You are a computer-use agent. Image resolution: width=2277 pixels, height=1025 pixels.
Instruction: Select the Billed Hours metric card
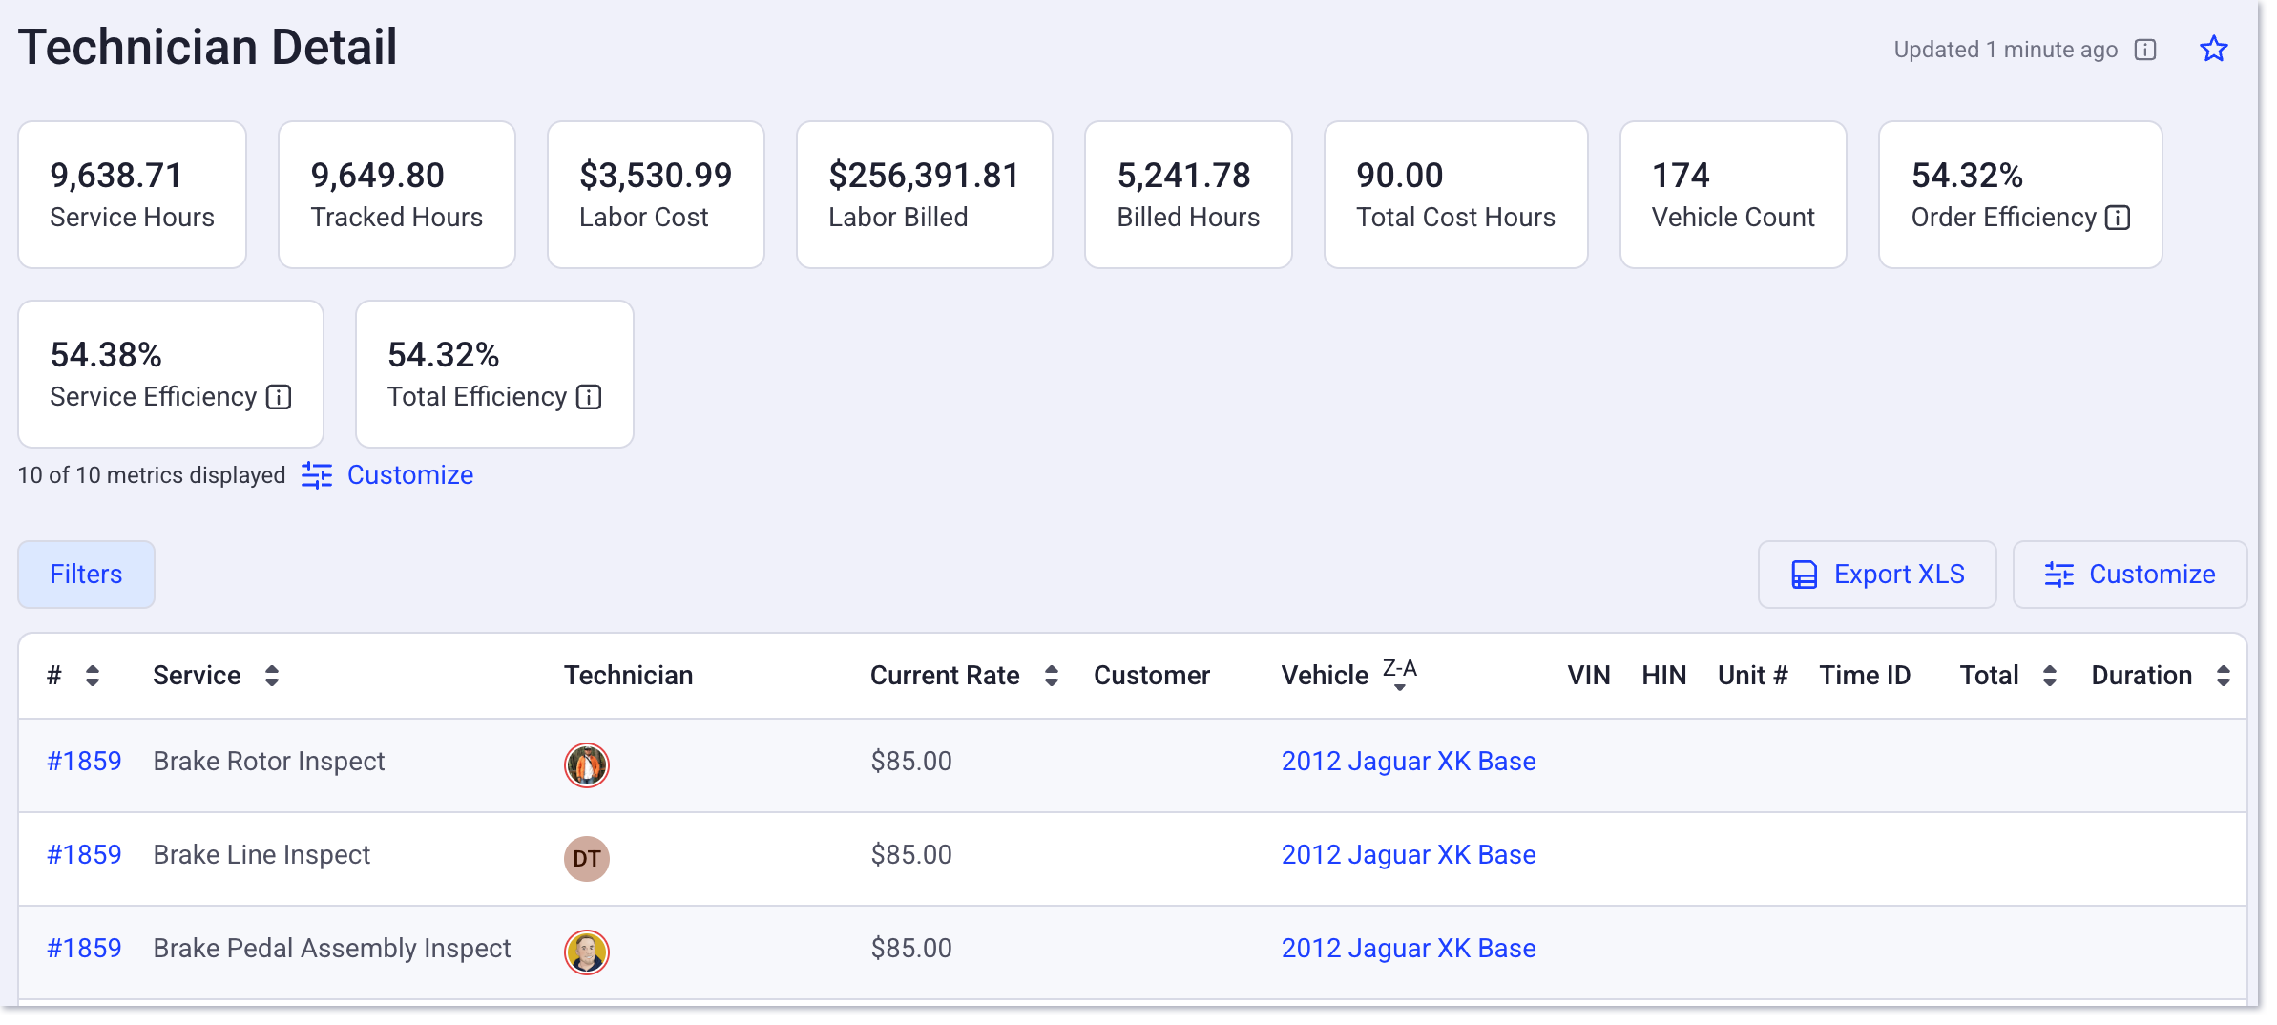(1188, 195)
